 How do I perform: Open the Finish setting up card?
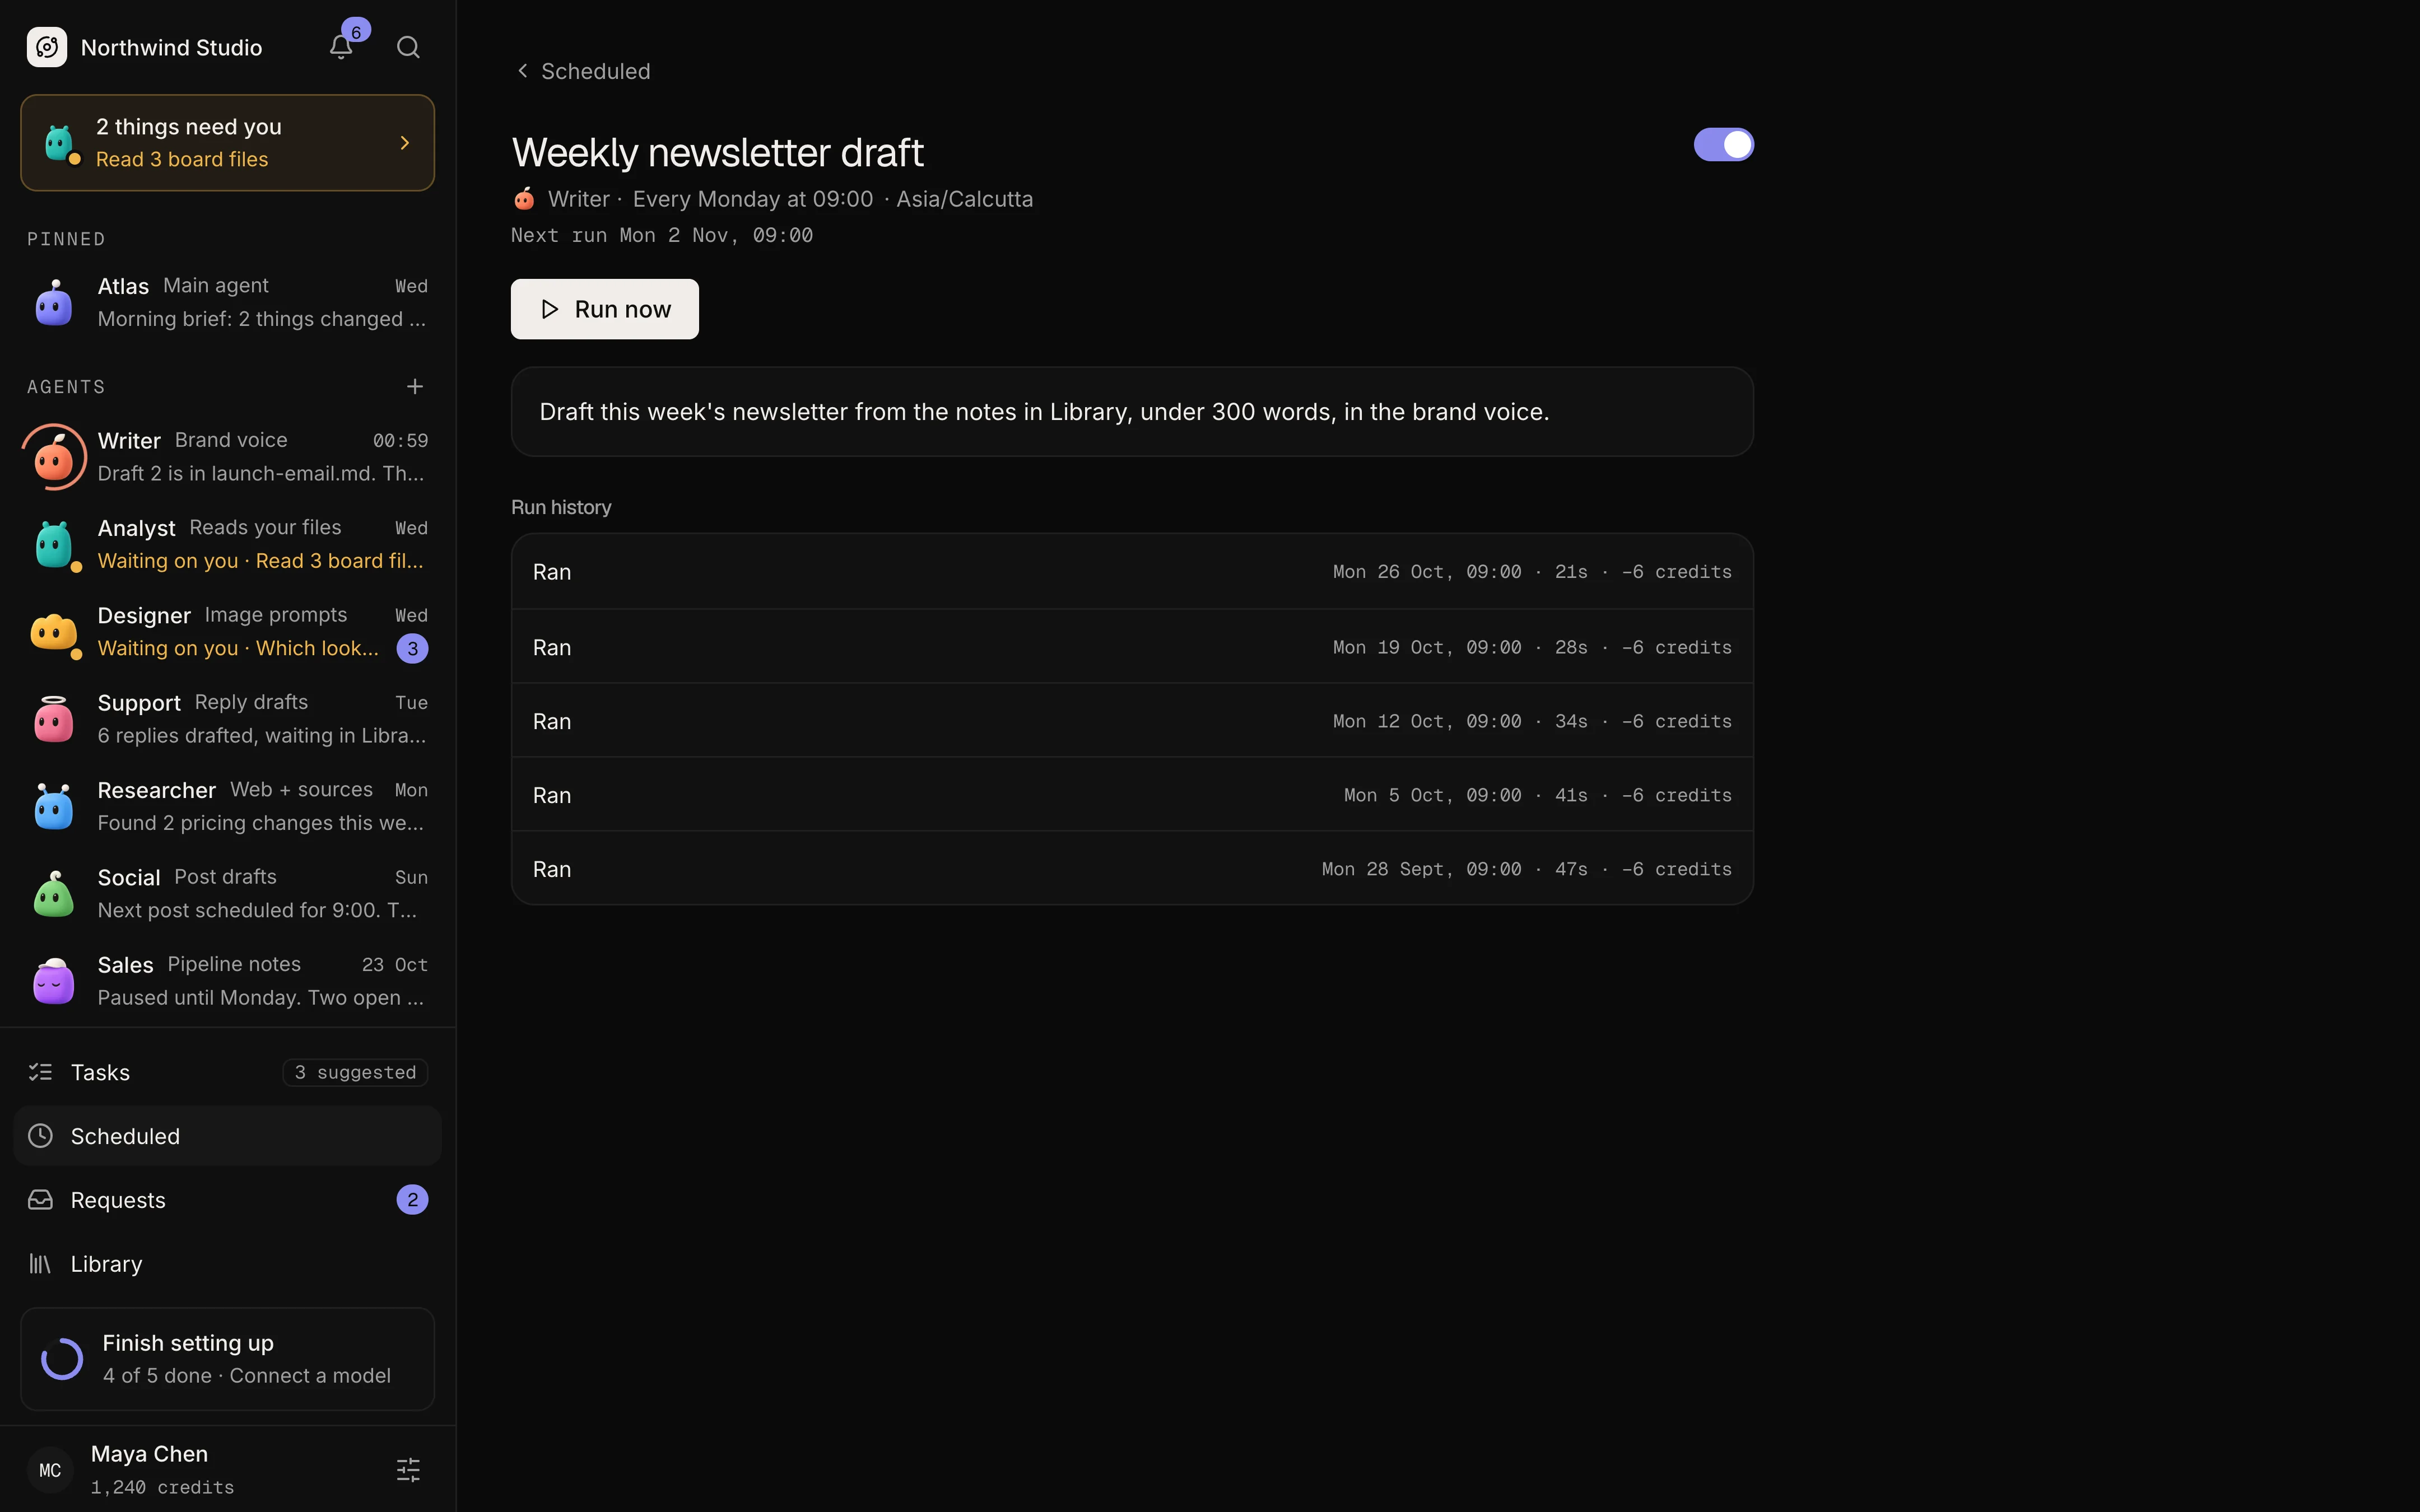tap(227, 1359)
